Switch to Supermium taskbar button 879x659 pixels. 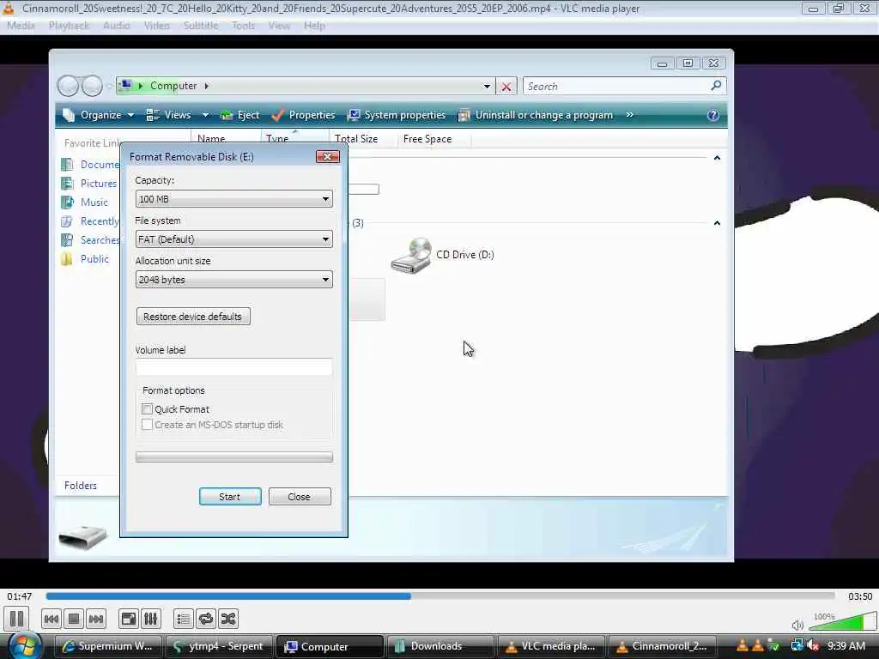109,646
